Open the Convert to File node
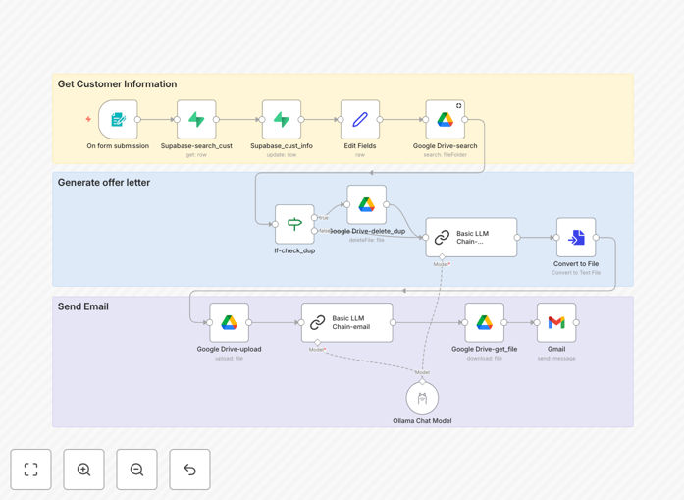This screenshot has width=684, height=500. [x=576, y=237]
